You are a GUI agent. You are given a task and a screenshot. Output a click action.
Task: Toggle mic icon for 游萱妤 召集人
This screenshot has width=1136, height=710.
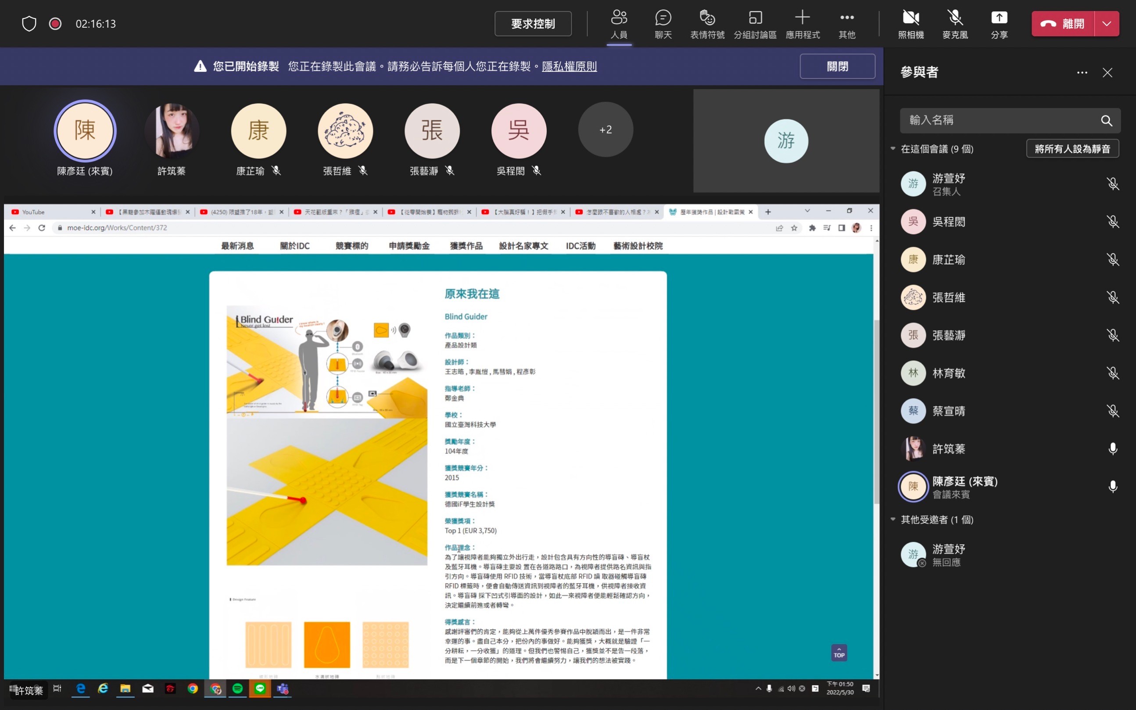click(x=1113, y=183)
